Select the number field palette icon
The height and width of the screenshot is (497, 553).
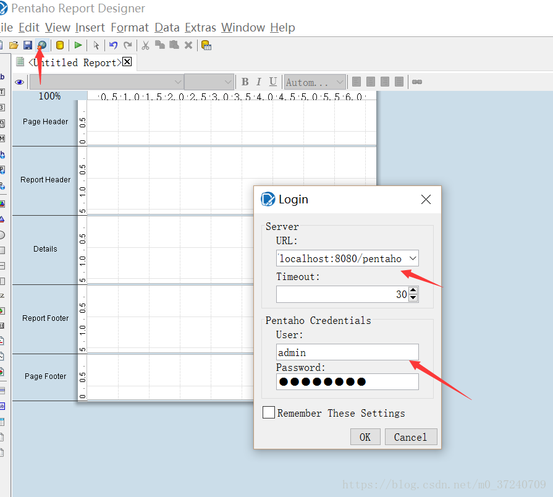click(x=2, y=108)
